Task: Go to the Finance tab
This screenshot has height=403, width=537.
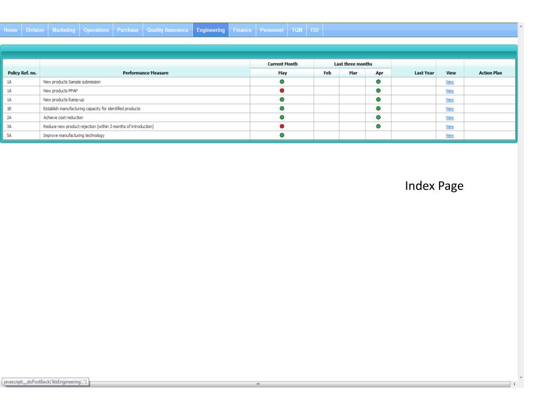Action: point(243,30)
